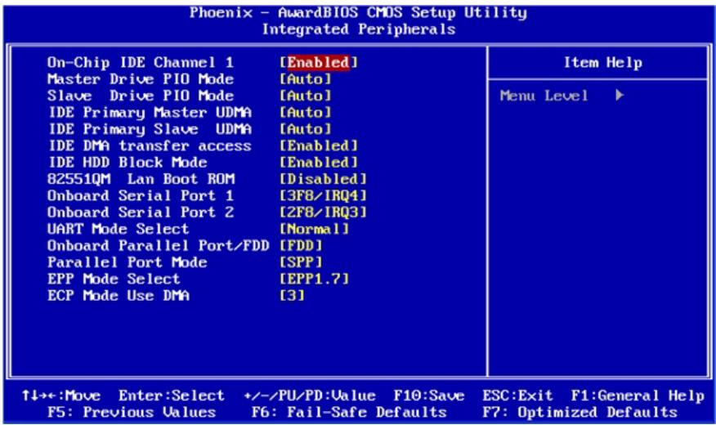Change UART Mode Select Normal value

[x=314, y=229]
